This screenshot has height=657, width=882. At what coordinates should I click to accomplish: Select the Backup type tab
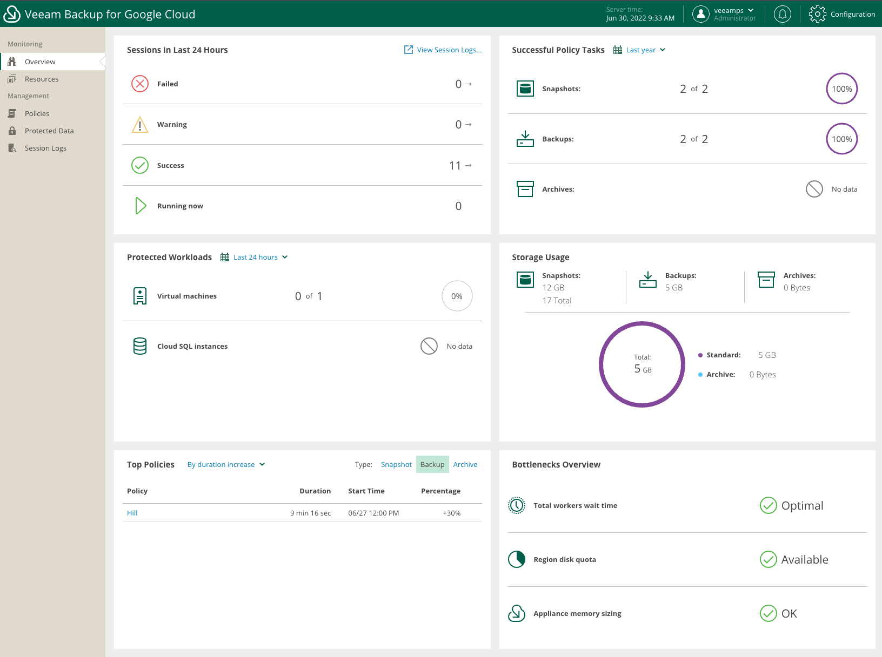point(432,464)
